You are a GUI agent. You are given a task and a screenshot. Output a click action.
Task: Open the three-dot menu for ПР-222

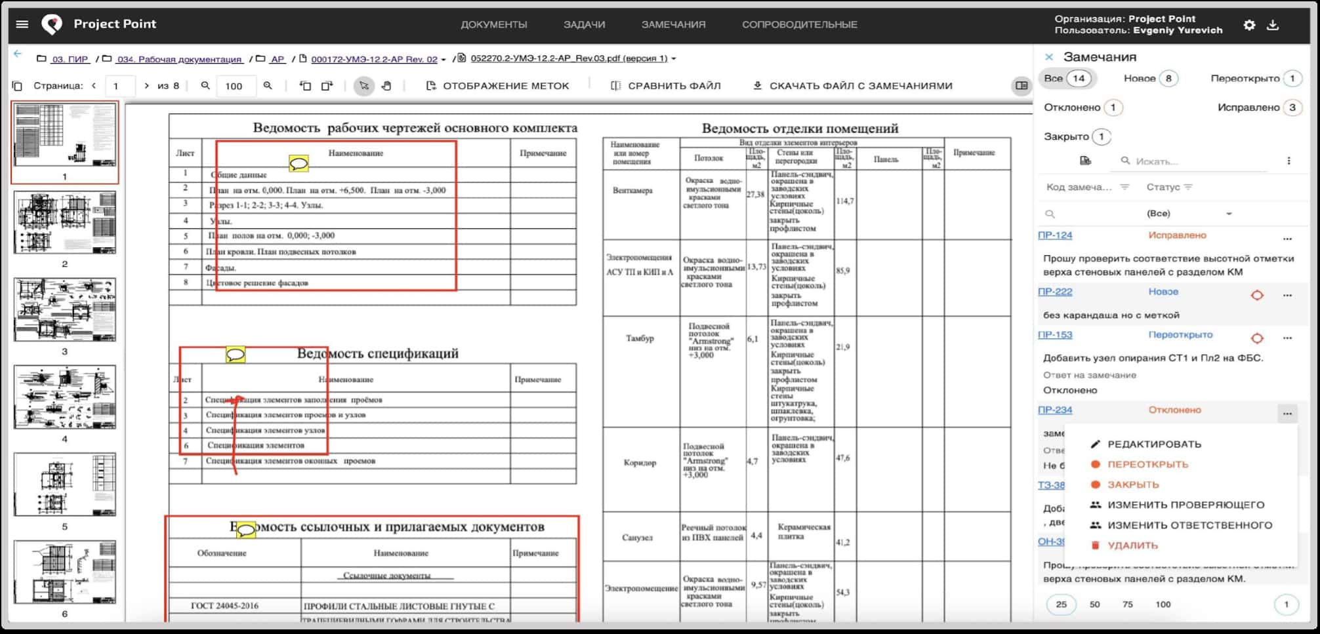click(x=1287, y=295)
